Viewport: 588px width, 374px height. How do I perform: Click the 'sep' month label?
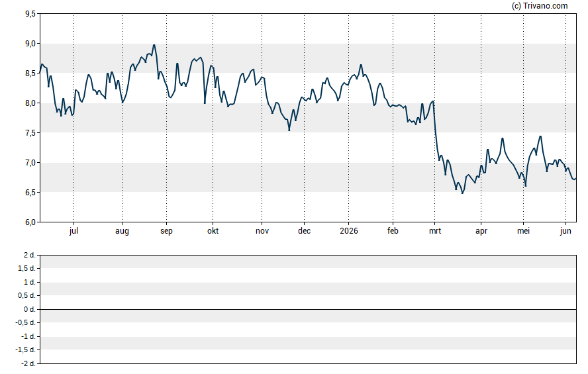point(166,231)
